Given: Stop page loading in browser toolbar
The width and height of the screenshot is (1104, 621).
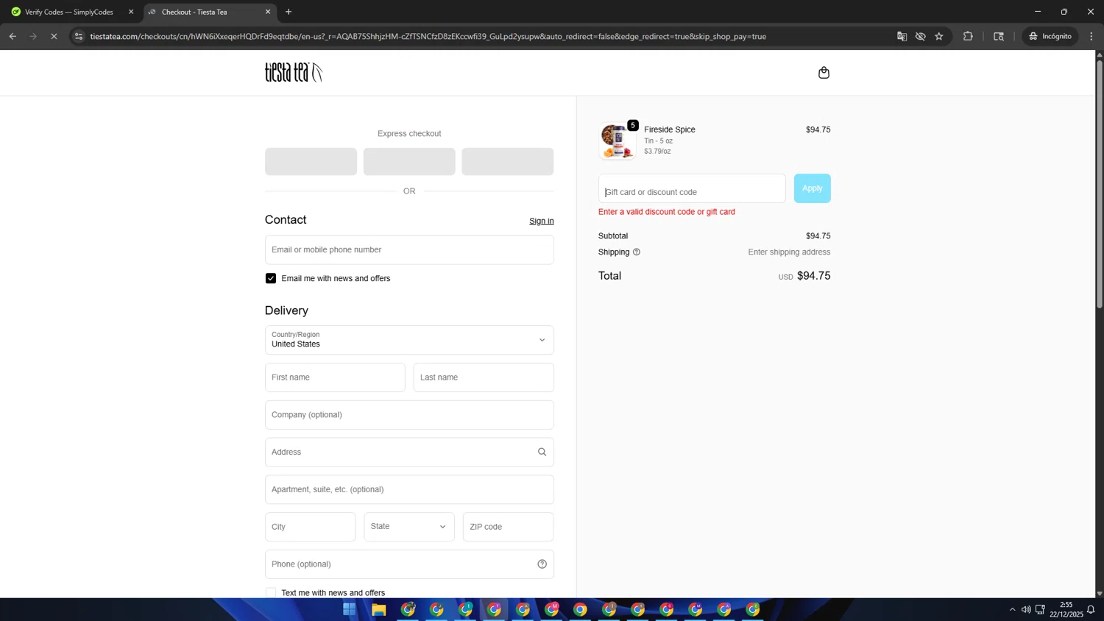Looking at the screenshot, I should (x=54, y=36).
